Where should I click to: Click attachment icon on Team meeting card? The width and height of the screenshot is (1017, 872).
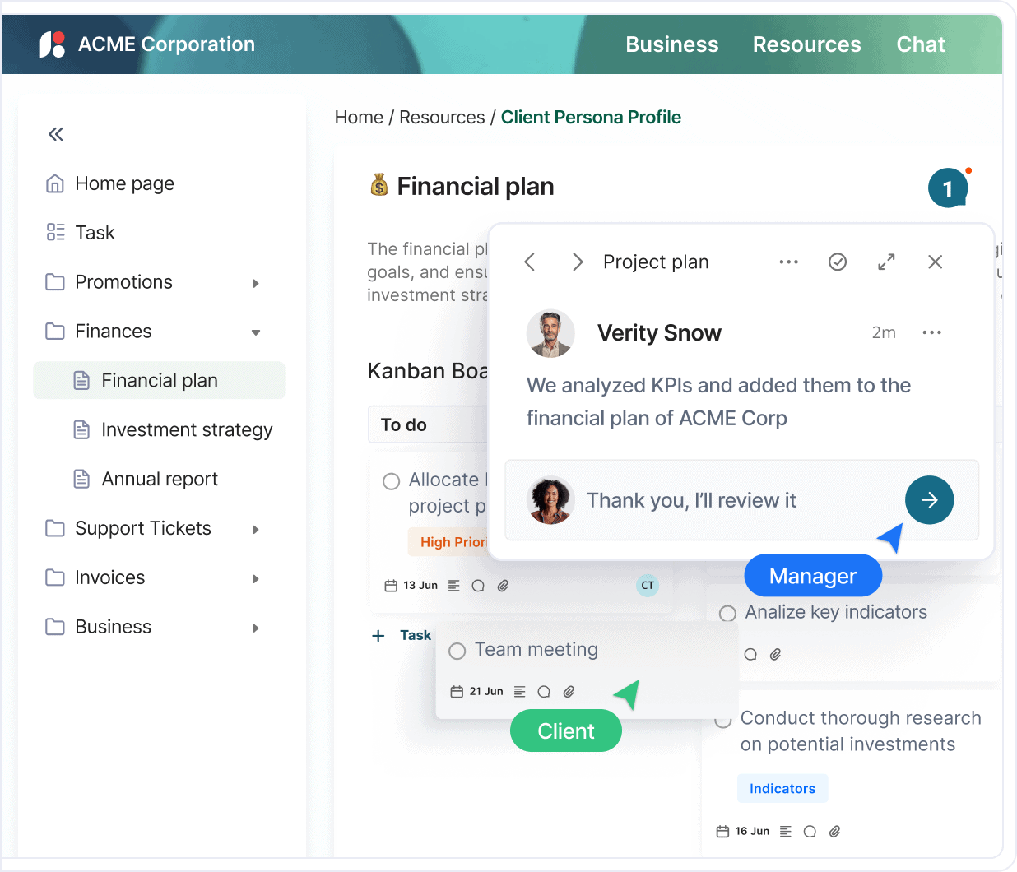[569, 692]
